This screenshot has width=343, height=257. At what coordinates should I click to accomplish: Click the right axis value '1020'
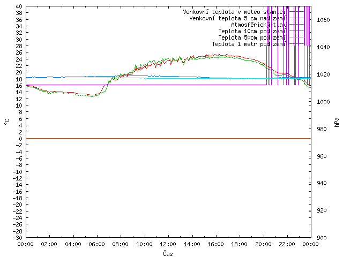click(323, 74)
